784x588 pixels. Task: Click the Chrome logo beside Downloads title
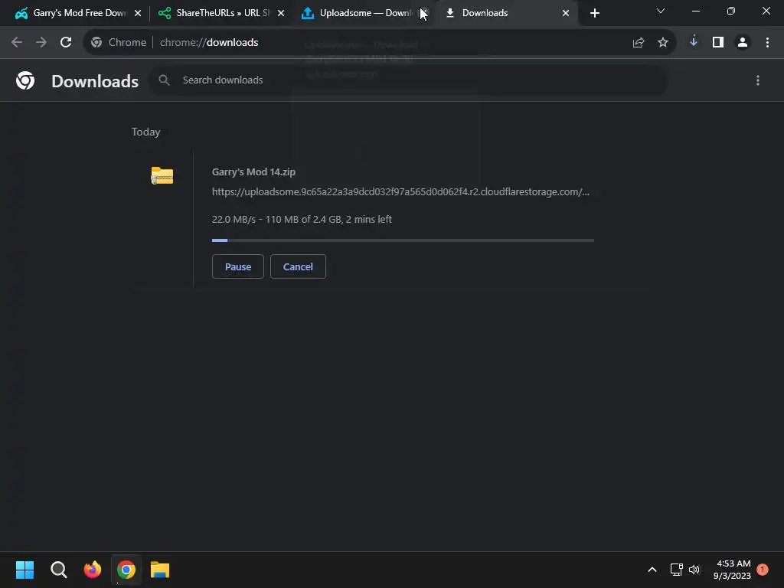[x=25, y=80]
